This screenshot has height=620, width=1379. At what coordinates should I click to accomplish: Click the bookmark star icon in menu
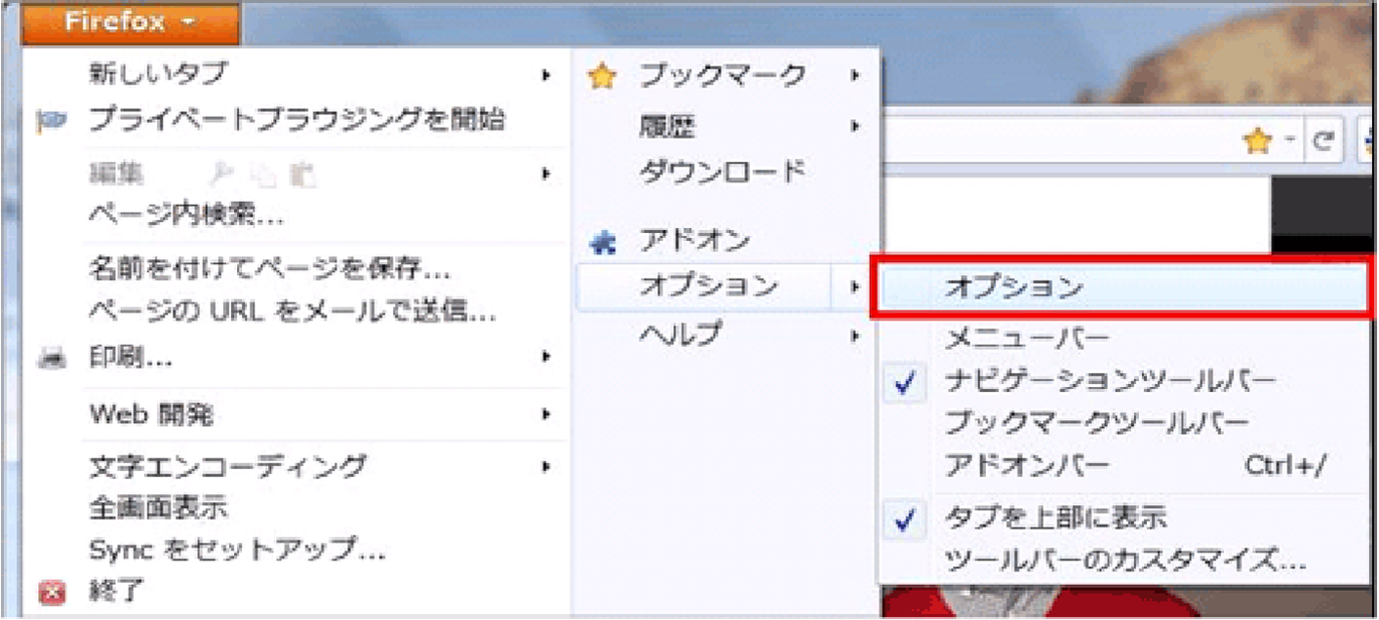pos(604,76)
